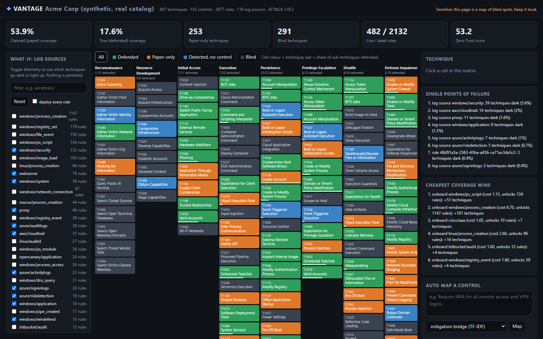The image size is (543, 339).
Task: Select the T1659 Content Injection cell
Action: (x=198, y=83)
